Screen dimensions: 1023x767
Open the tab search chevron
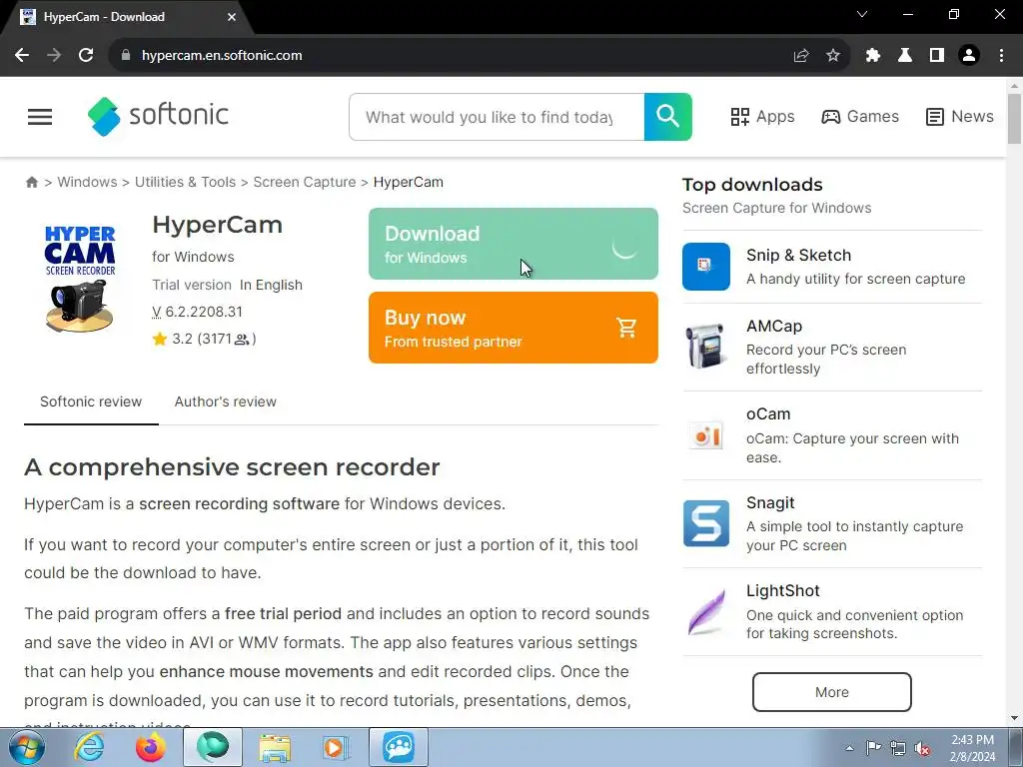[862, 14]
